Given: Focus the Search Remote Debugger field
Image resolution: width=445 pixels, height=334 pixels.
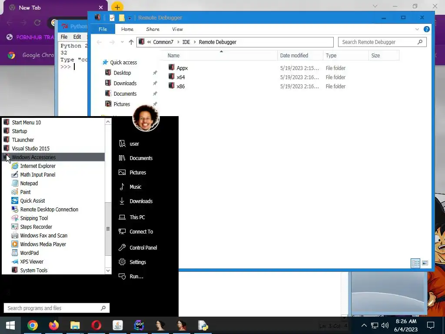Looking at the screenshot, I should click(x=382, y=42).
